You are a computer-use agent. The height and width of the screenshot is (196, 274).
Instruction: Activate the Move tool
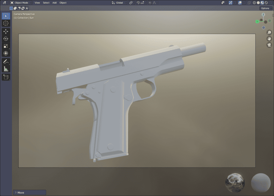tap(6, 32)
